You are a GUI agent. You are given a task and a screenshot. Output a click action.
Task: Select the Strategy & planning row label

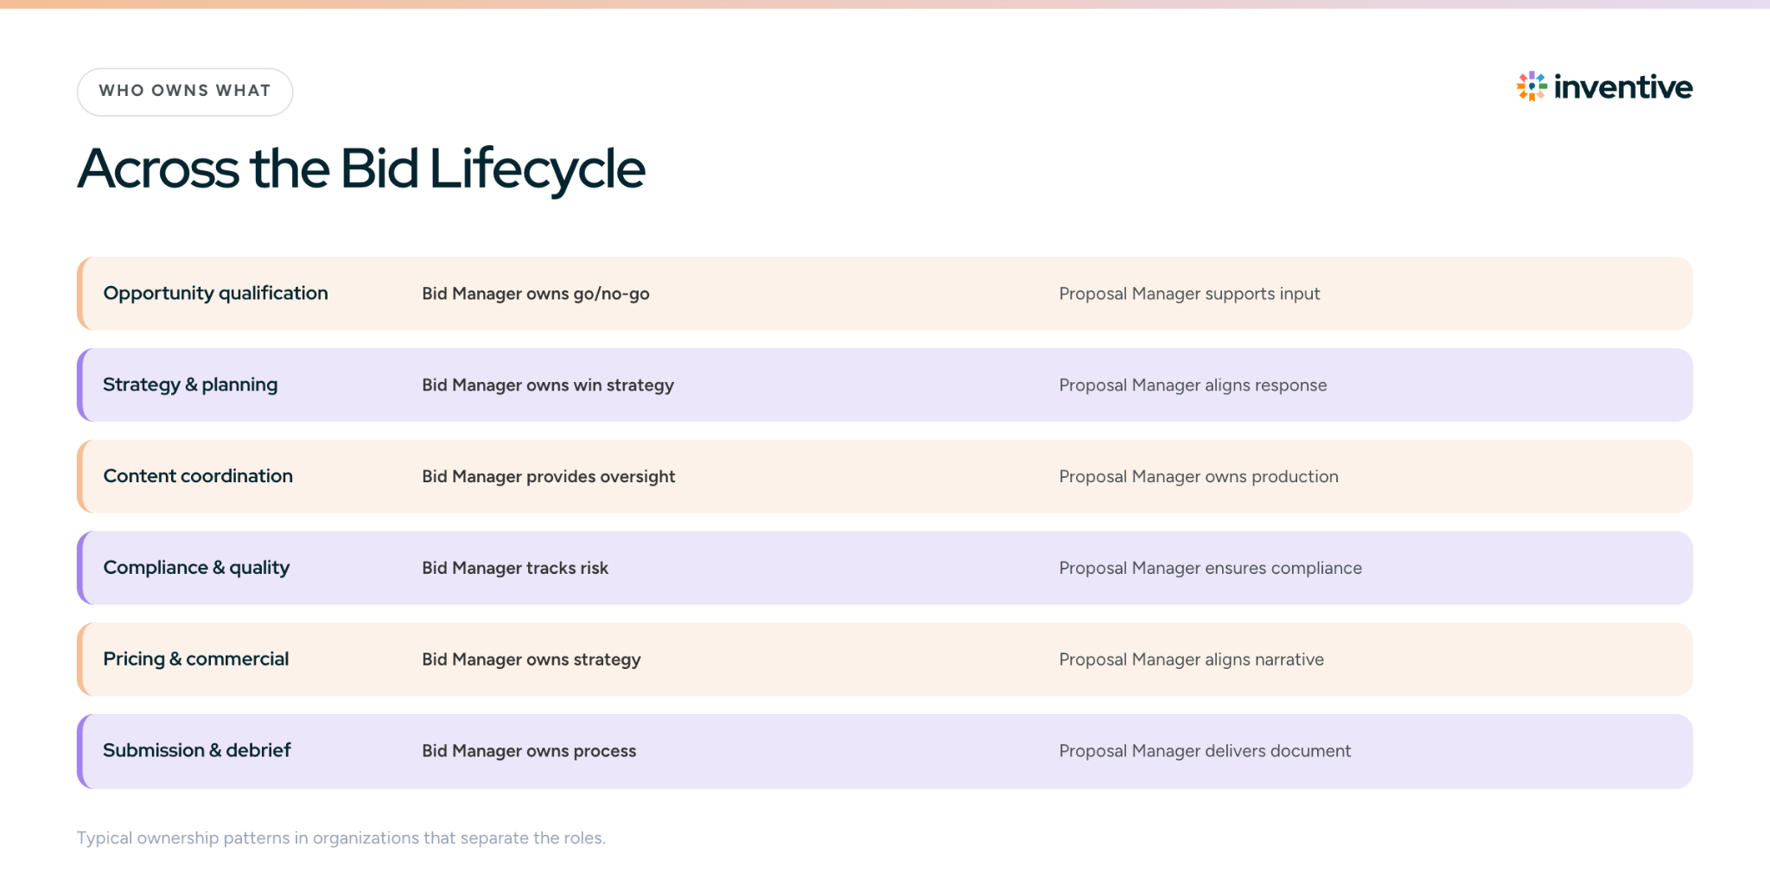[x=190, y=385]
